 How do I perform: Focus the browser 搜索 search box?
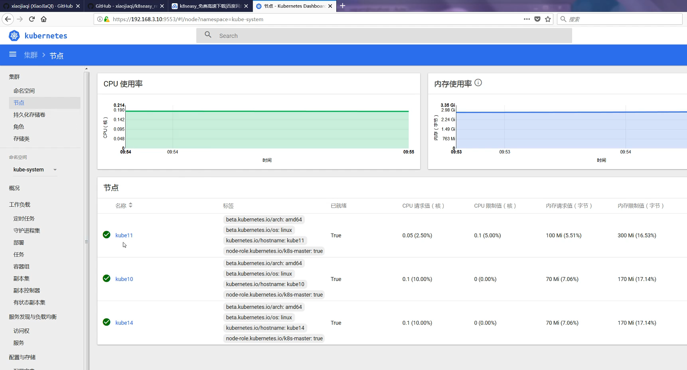pos(620,19)
